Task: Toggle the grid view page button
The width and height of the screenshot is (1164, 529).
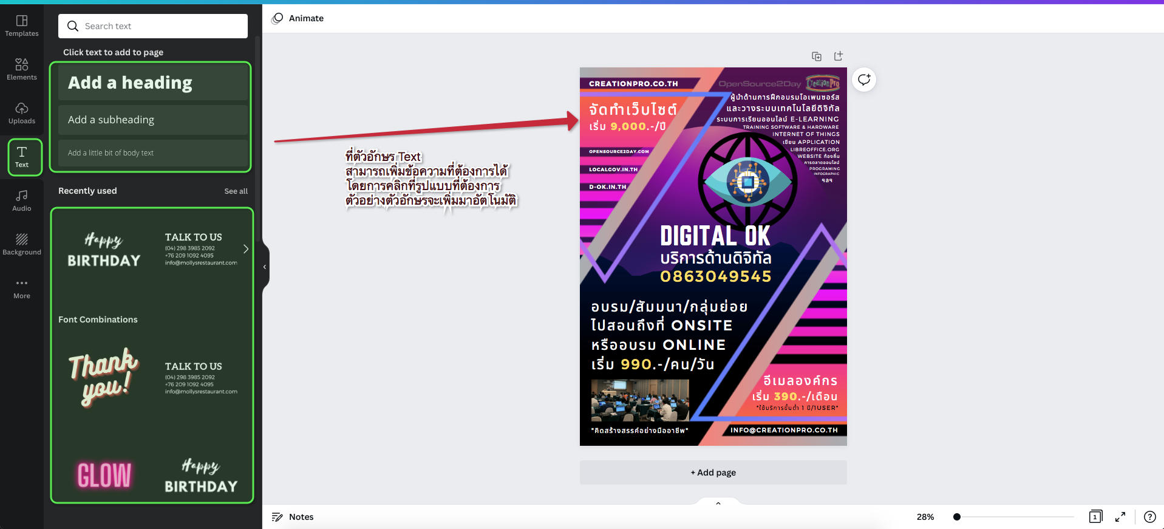Action: 1095,517
